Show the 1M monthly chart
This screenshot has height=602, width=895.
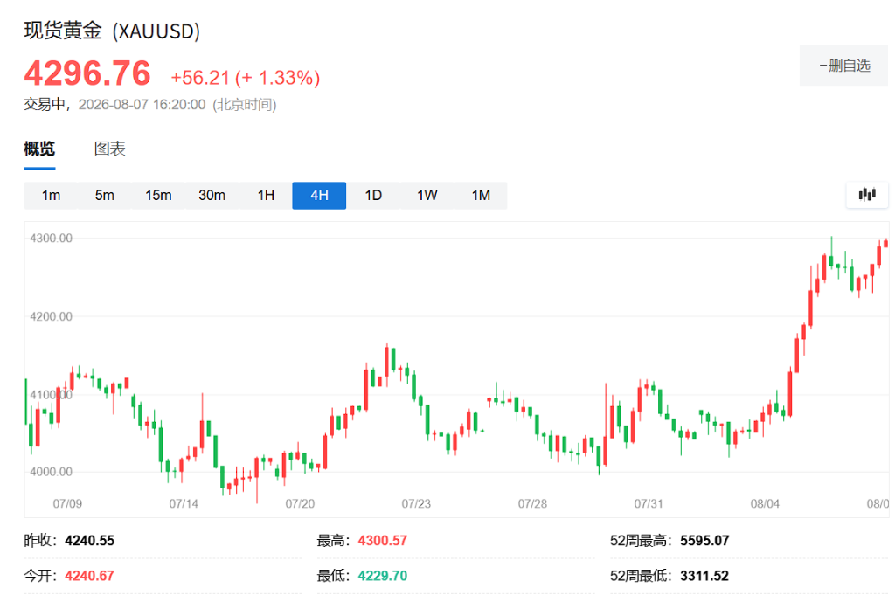[x=481, y=195]
